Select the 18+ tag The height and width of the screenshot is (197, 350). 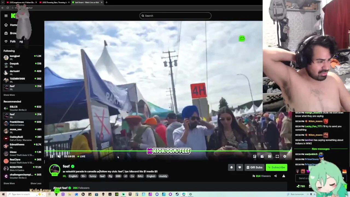[83, 176]
